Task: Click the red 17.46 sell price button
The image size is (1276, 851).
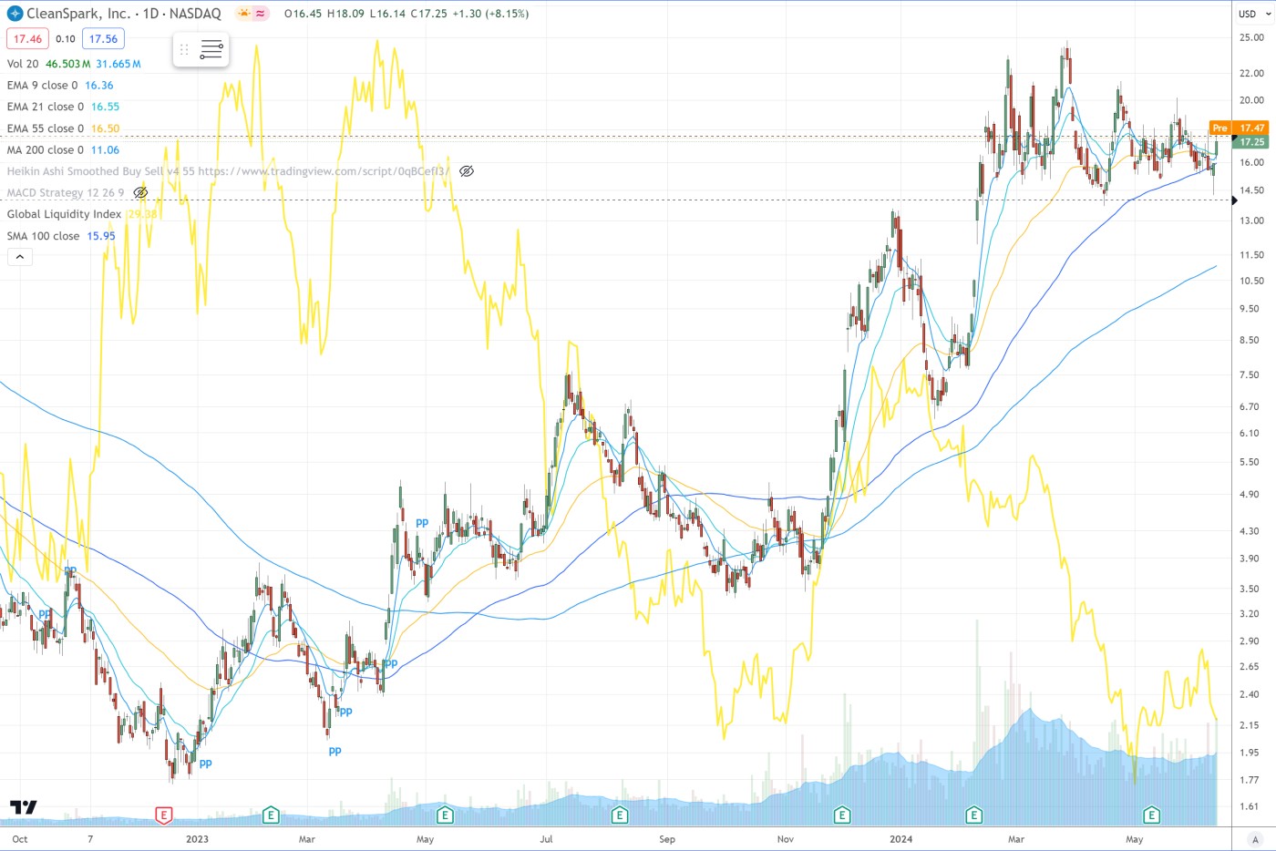Action: point(27,39)
